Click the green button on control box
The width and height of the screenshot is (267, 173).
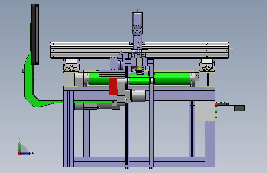point(216,111)
